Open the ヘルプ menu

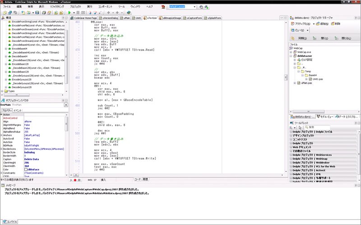(150, 7)
